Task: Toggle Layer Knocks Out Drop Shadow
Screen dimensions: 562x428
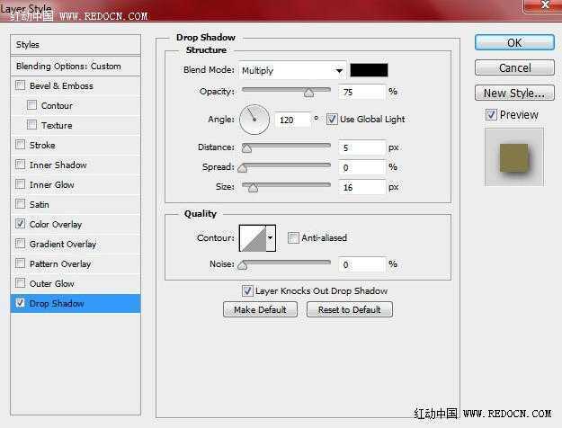Action: pyautogui.click(x=247, y=290)
